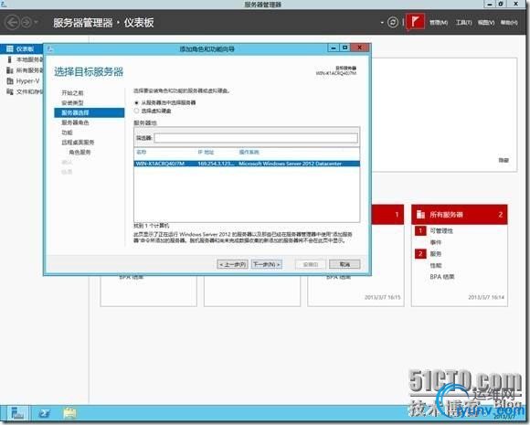Click 事件 in the 所有服务器 tile
Image resolution: width=530 pixels, height=425 pixels.
436,242
